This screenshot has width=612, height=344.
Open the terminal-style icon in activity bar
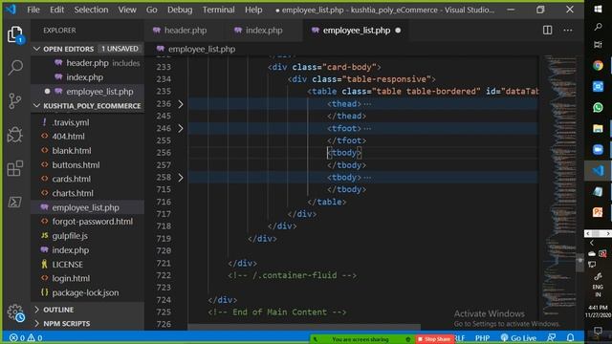[15, 202]
